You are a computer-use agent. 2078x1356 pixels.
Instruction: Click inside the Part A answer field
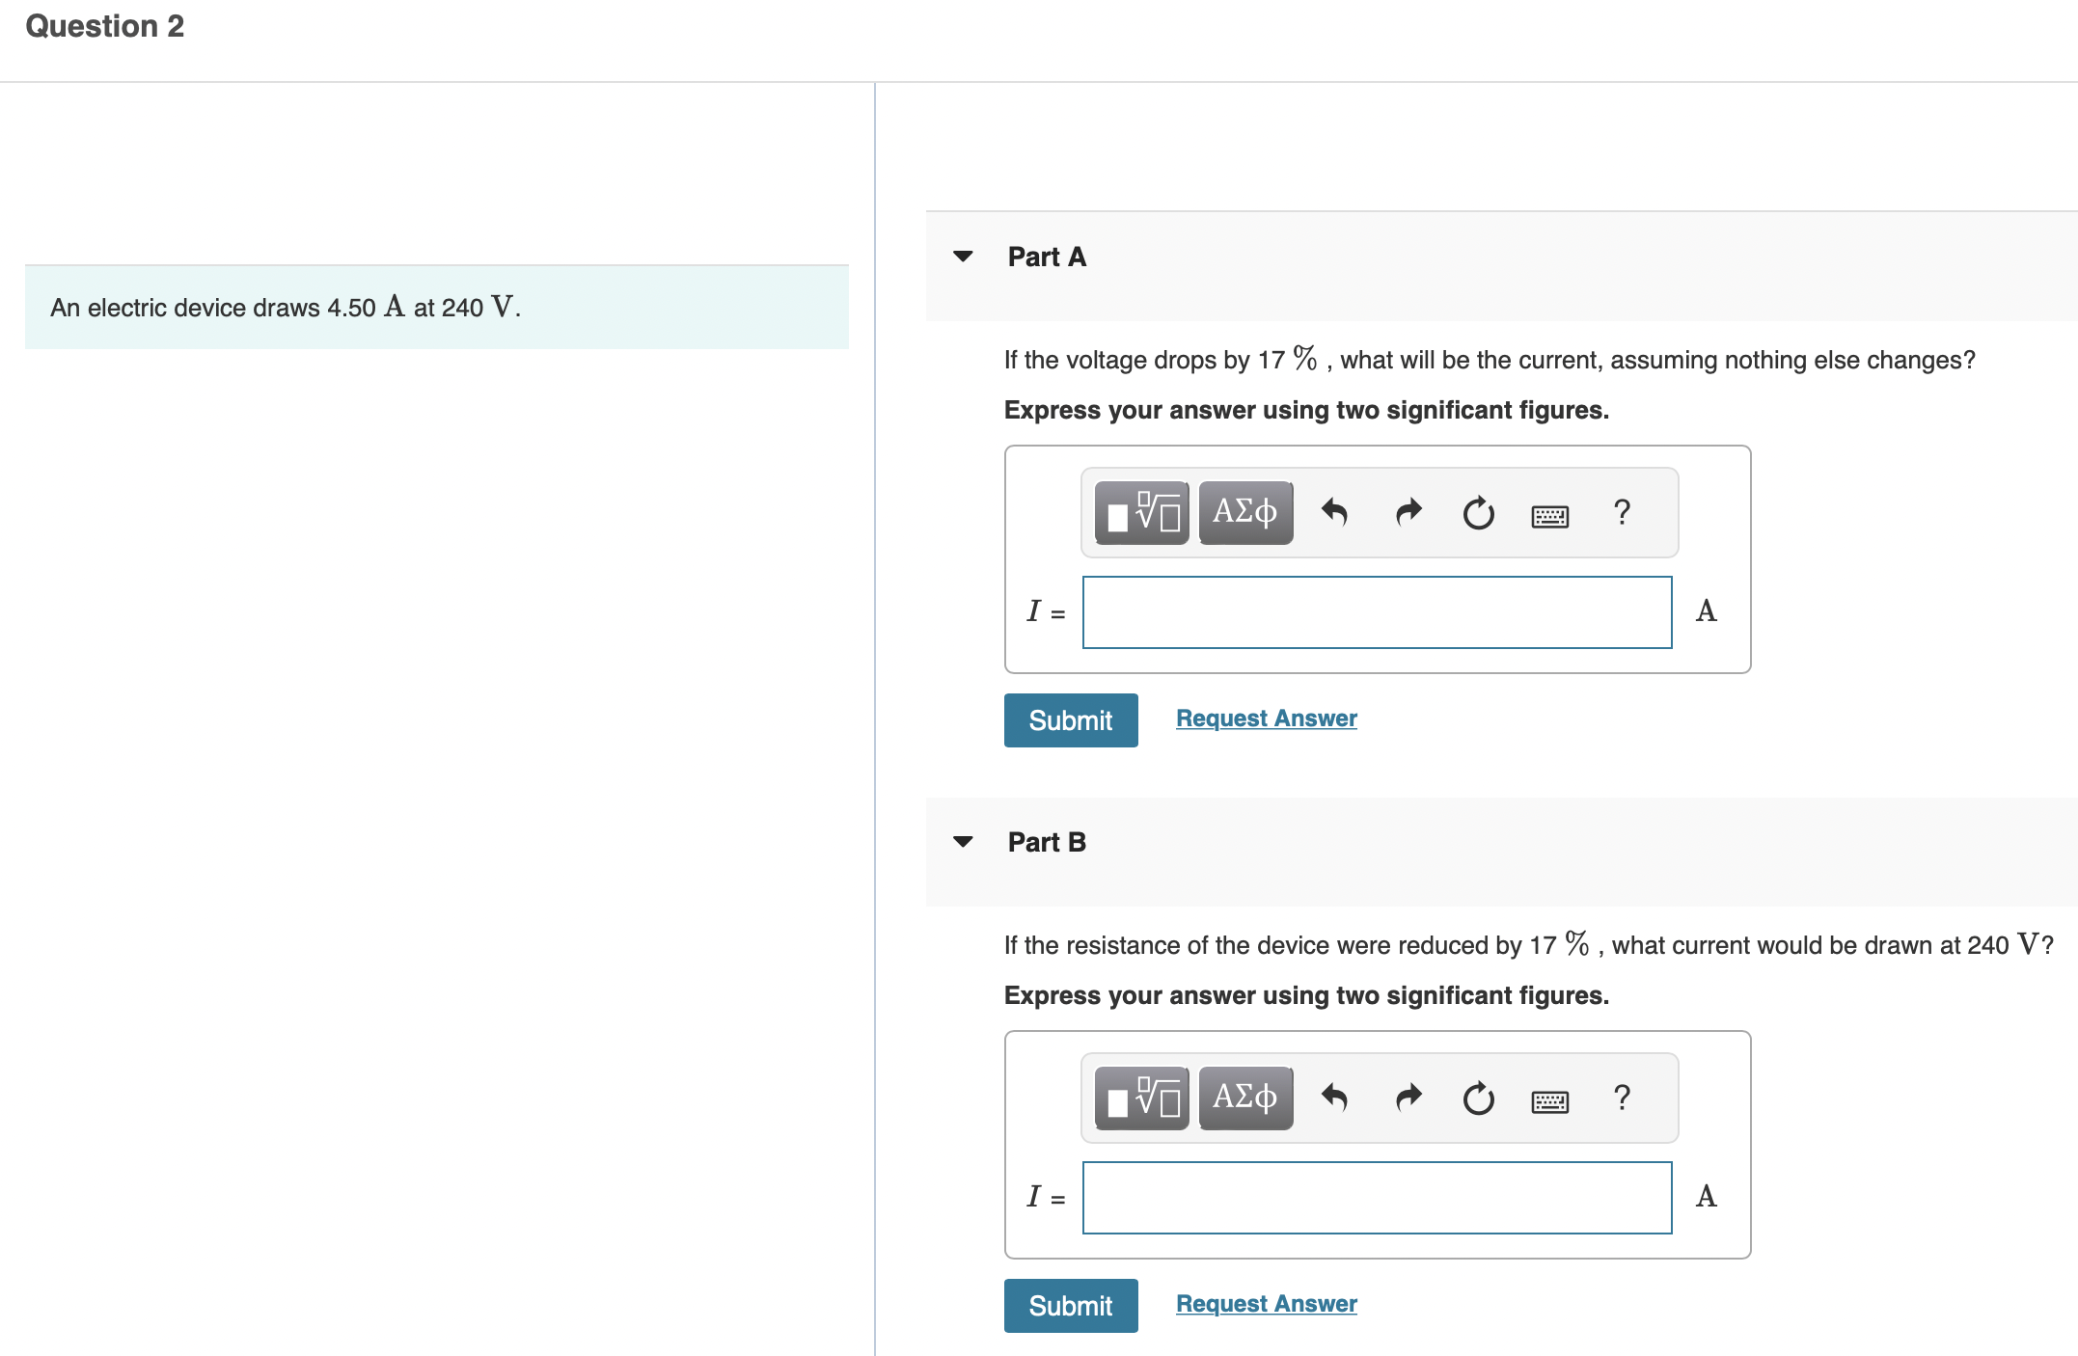pos(1377,611)
